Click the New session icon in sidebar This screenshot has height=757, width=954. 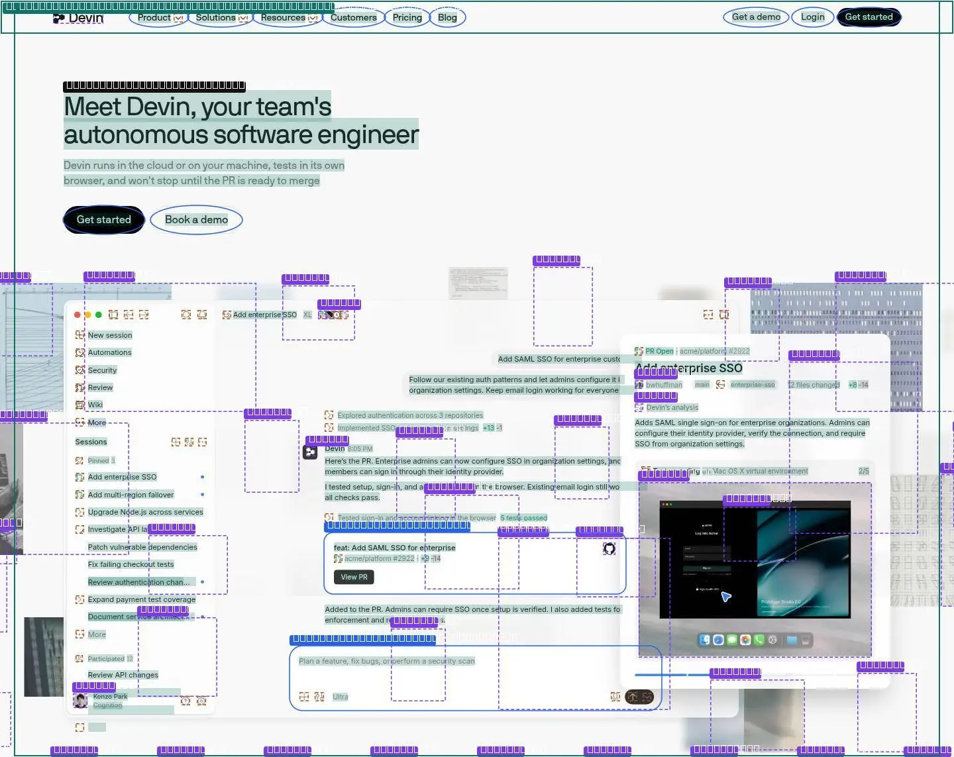[x=80, y=335]
